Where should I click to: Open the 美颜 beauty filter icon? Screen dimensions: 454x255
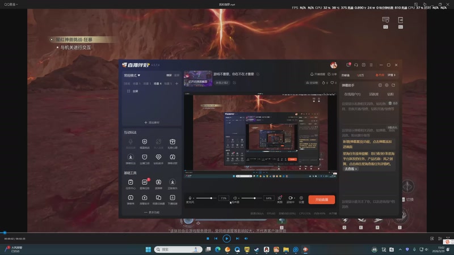[x=280, y=198]
